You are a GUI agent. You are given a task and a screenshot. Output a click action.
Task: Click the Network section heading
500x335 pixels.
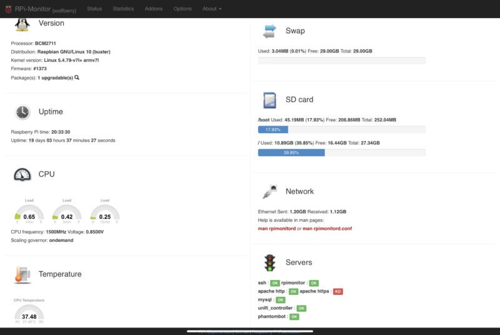click(300, 191)
